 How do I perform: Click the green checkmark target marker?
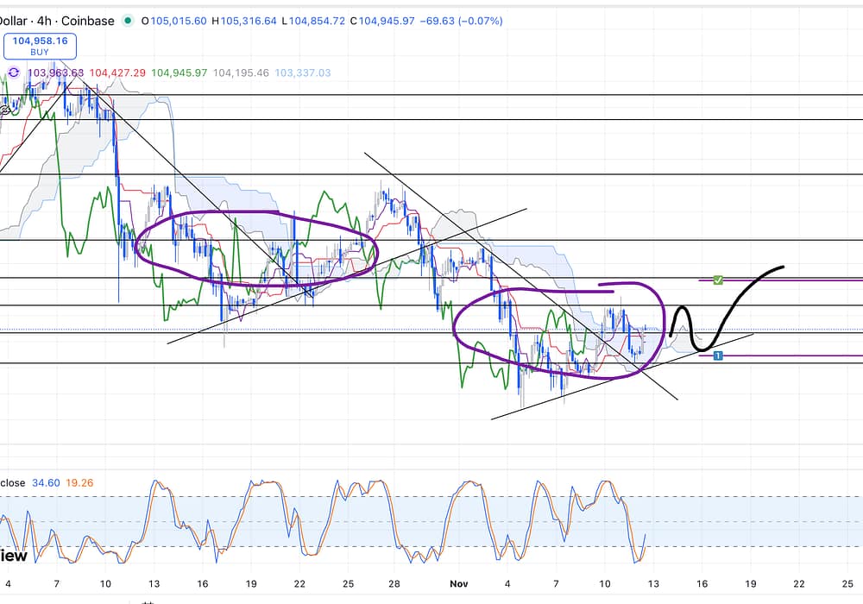pyautogui.click(x=718, y=280)
